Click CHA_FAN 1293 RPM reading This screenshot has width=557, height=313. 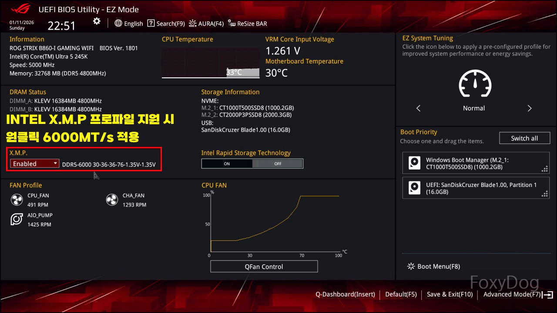[x=134, y=205]
